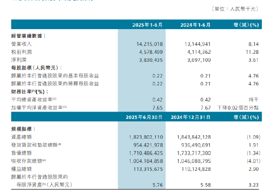Click the 1.91 change cell
This screenshot has width=271, height=191.
tap(254, 145)
